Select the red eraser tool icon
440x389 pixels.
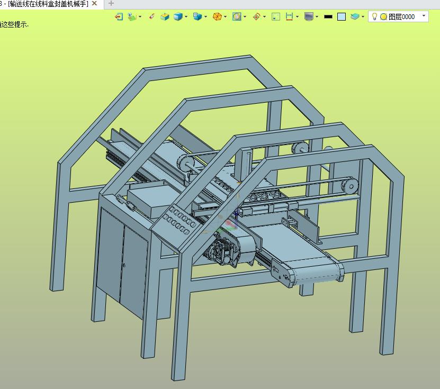(152, 17)
